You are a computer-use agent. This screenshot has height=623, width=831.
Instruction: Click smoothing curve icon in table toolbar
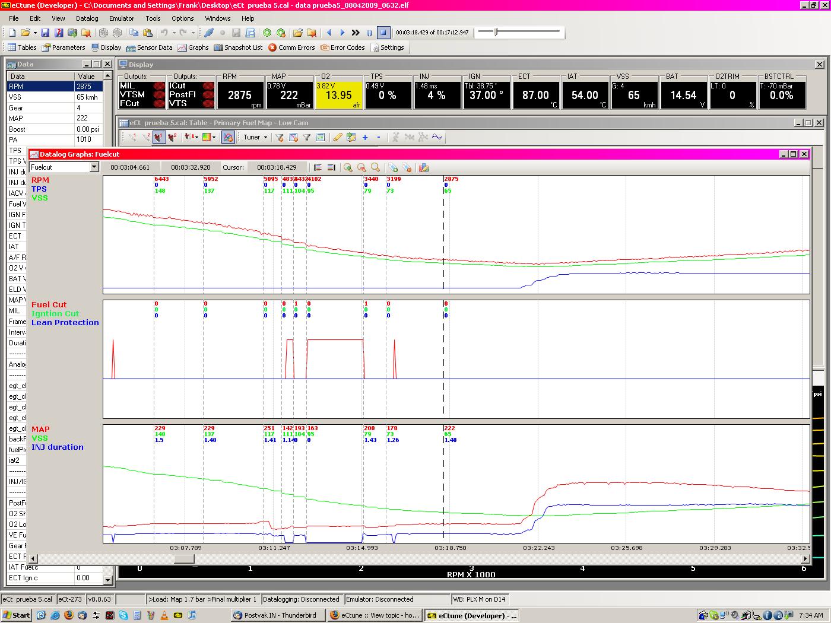coord(437,137)
